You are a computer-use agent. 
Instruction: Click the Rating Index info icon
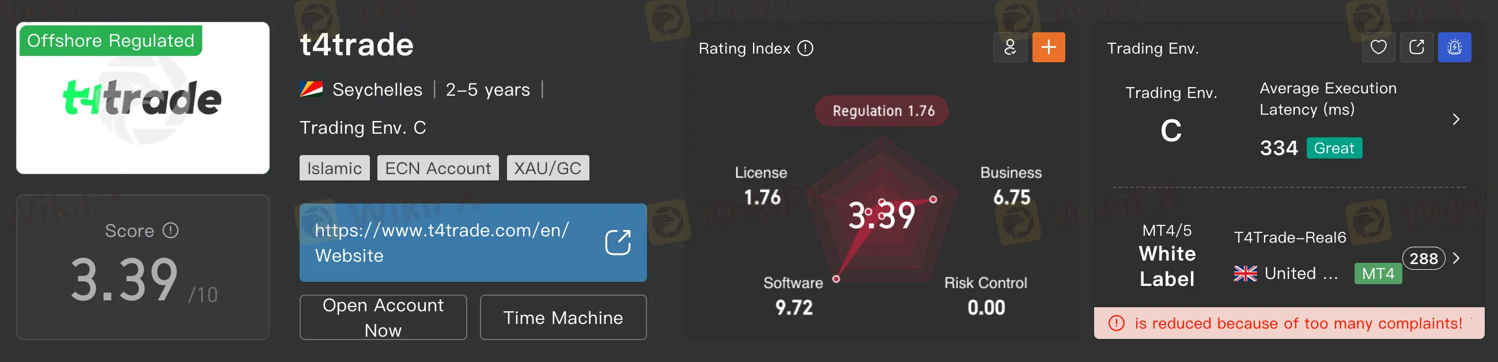pos(805,48)
